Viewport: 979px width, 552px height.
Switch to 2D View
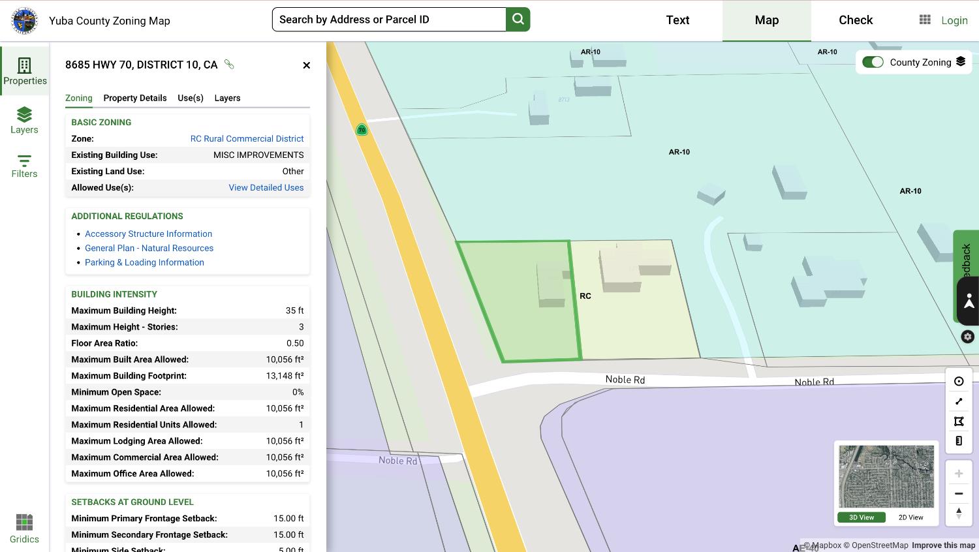910,517
